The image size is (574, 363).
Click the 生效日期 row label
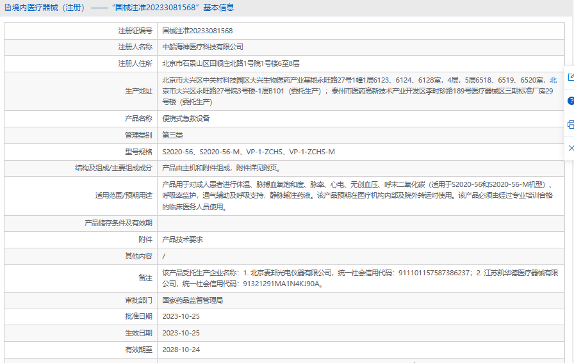click(138, 333)
